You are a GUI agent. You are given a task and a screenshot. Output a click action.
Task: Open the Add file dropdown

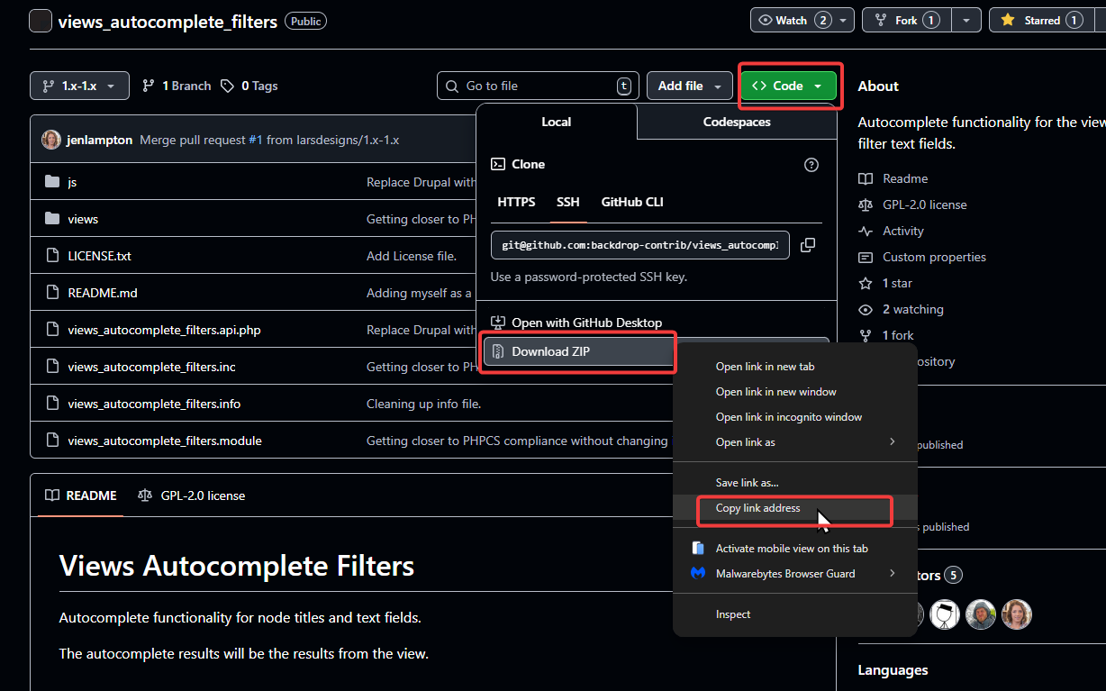(689, 86)
